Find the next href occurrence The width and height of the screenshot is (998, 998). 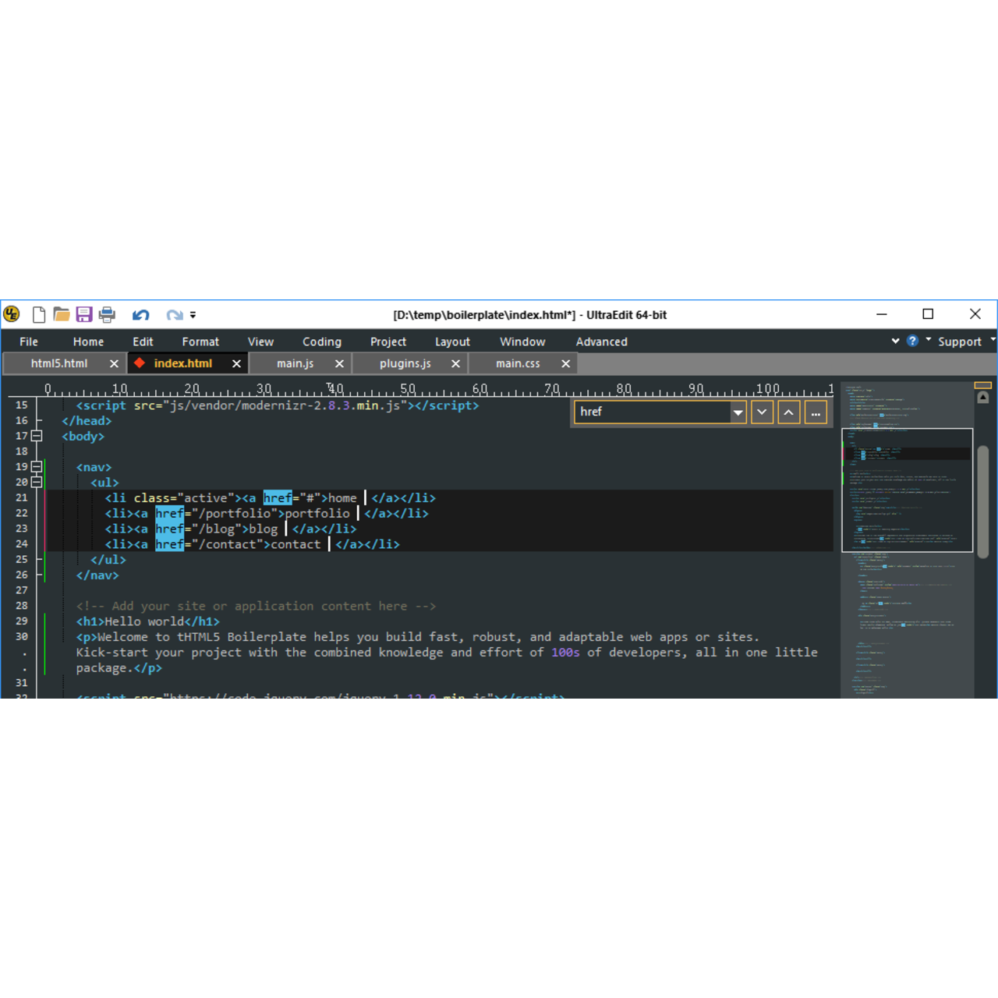point(762,412)
